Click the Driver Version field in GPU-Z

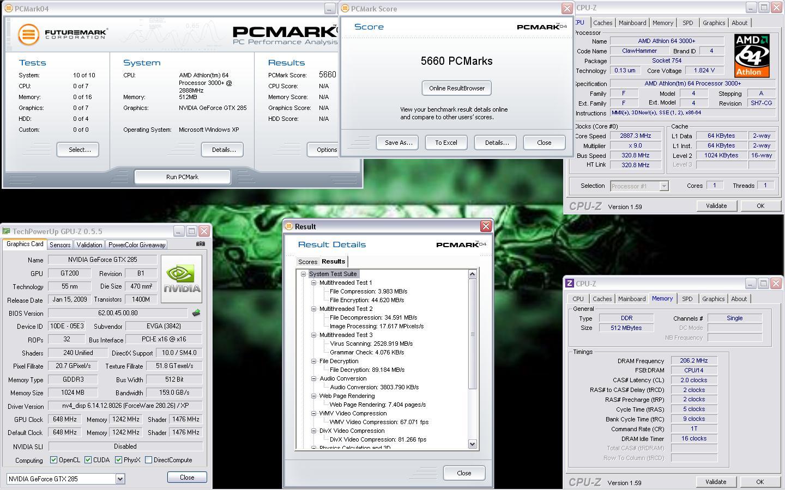click(x=125, y=406)
